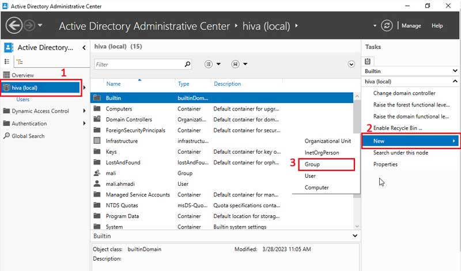Sort by Type column header
Image resolution: width=461 pixels, height=271 pixels.
tap(183, 83)
